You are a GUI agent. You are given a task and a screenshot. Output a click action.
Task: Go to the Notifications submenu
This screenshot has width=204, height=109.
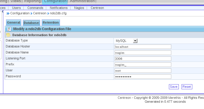coord(59,8)
